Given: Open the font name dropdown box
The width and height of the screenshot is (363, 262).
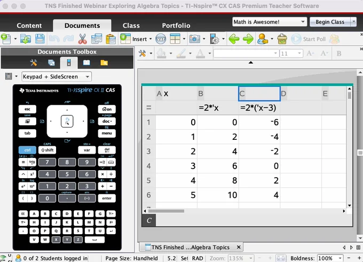Looking at the screenshot, I should coord(246,54).
